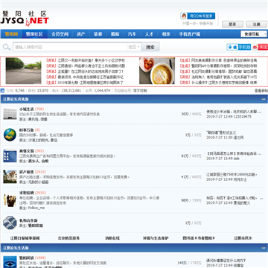Collapse the 江阴论坛生活版 section
The image size is (268, 268).
point(264,248)
